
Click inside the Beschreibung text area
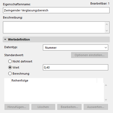point(54,27)
